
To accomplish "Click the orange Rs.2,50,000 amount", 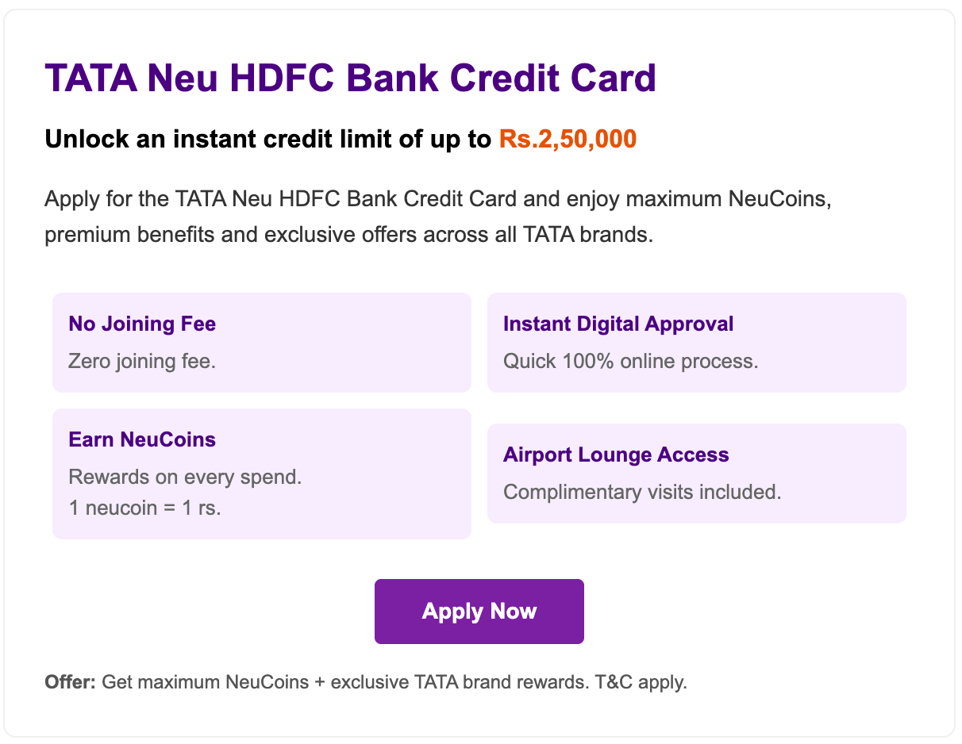I will tap(568, 140).
